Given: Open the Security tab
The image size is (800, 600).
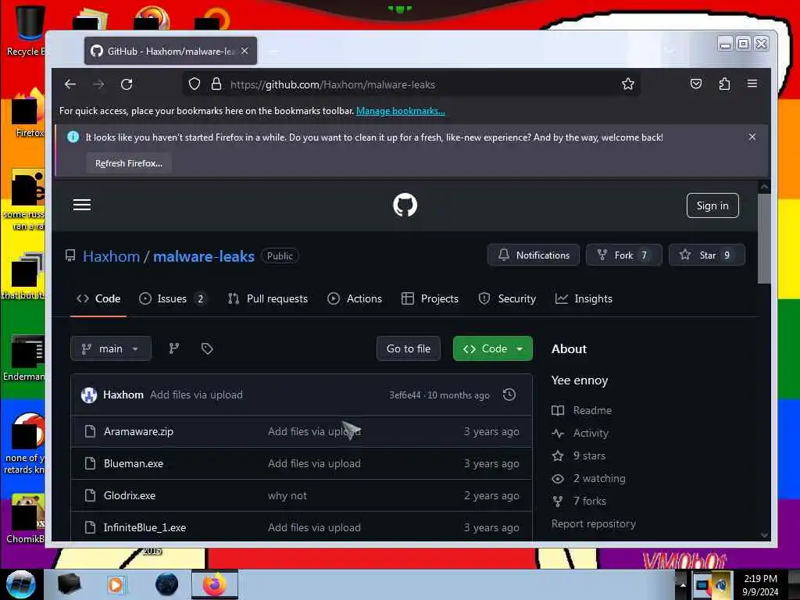Looking at the screenshot, I should (507, 299).
